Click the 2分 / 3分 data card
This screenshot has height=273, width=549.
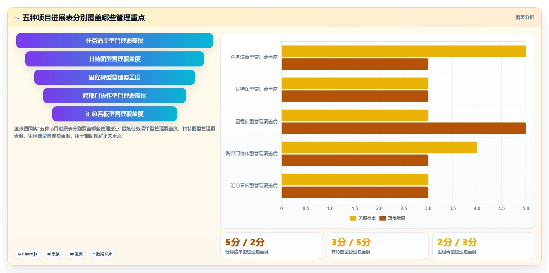[x=483, y=246]
